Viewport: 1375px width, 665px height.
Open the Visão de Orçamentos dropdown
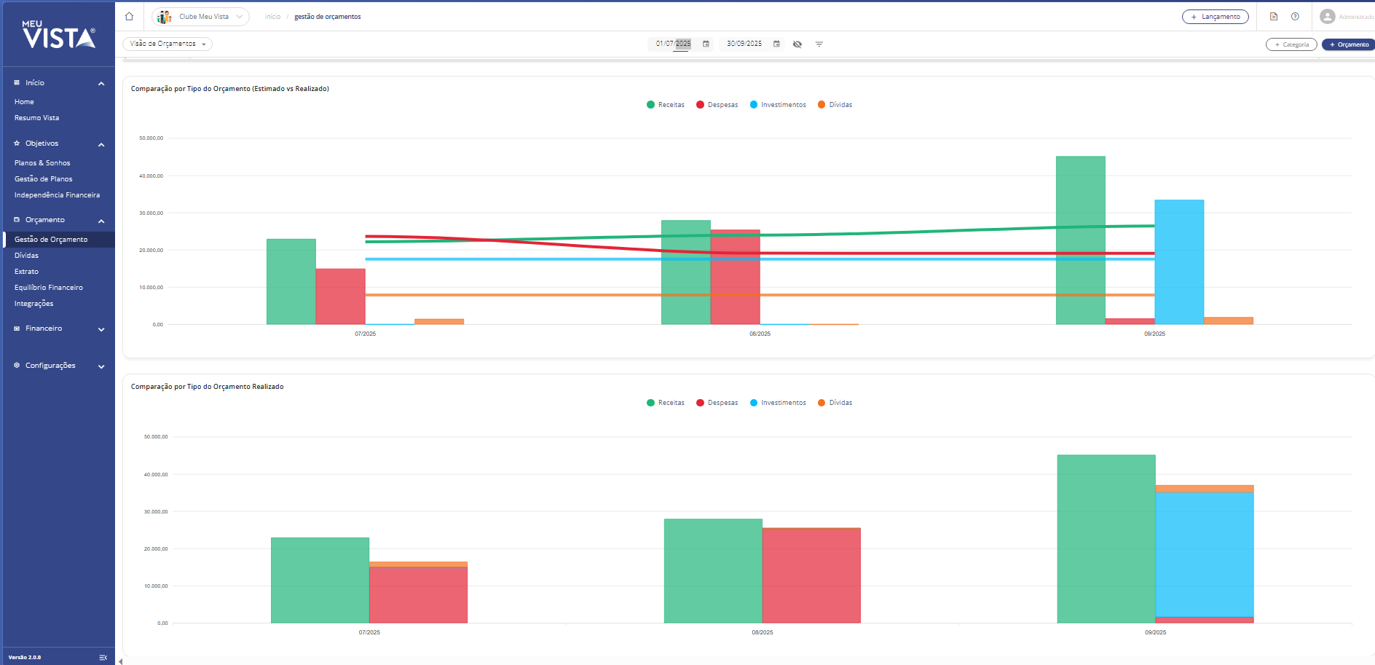pos(168,44)
